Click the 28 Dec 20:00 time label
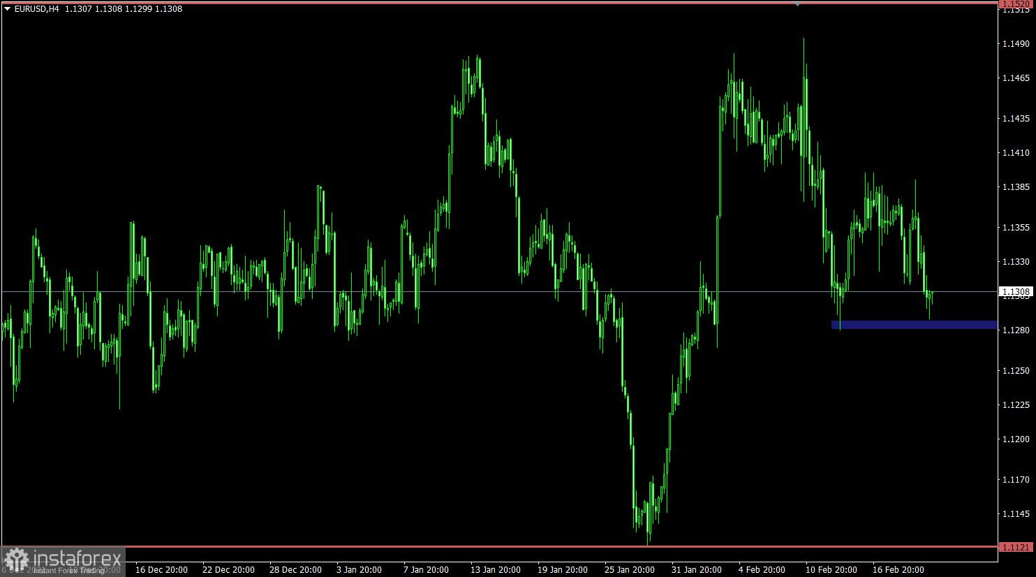This screenshot has width=1036, height=577. [295, 569]
